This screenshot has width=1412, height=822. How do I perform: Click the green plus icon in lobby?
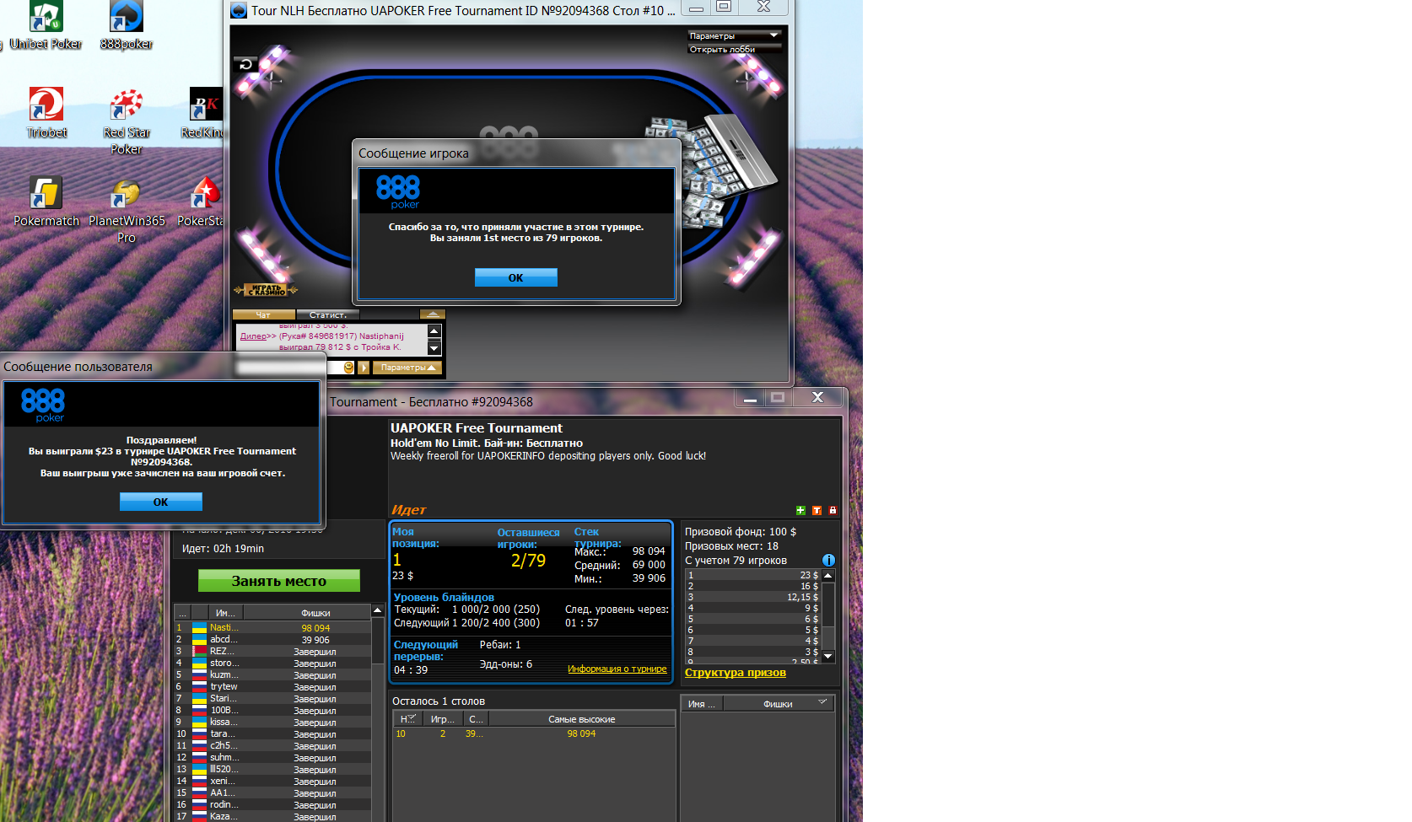(x=800, y=510)
